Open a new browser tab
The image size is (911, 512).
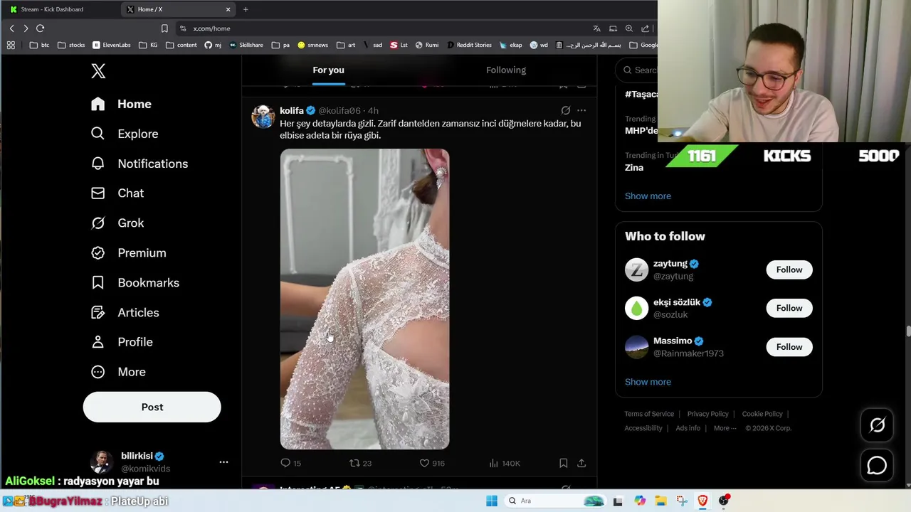tap(246, 9)
